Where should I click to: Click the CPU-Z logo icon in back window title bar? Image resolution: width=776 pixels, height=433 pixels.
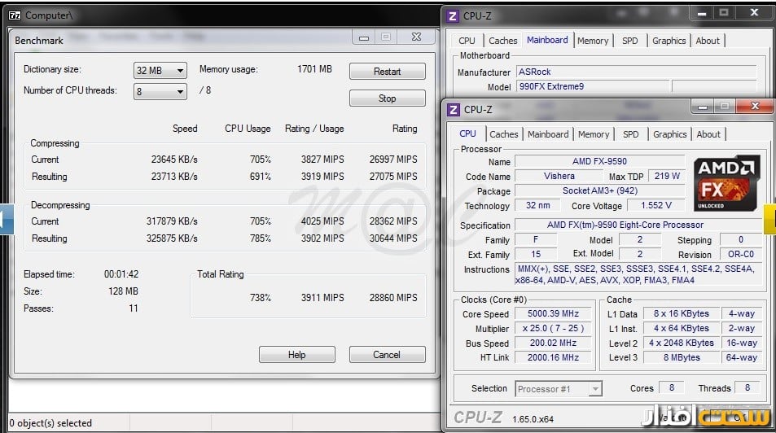tap(453, 15)
